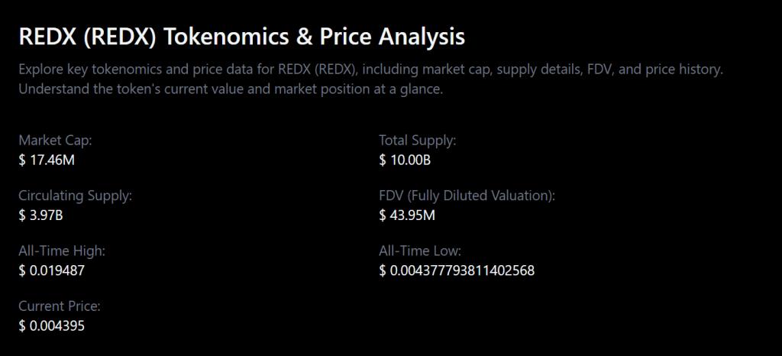Click the Circulating Supply label

coord(75,196)
